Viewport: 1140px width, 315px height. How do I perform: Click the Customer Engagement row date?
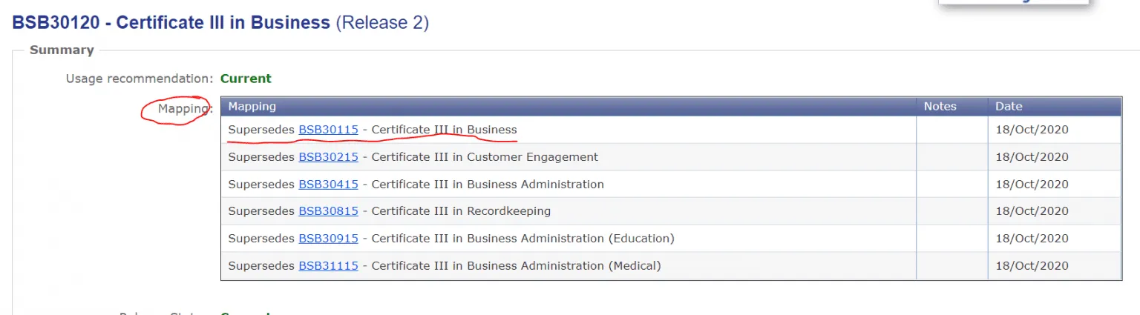point(1032,157)
